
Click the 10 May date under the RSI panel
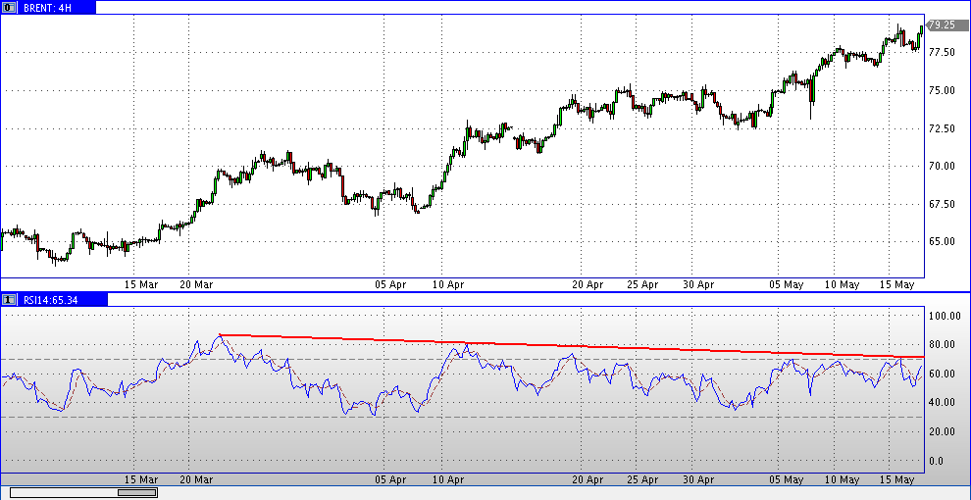click(842, 479)
